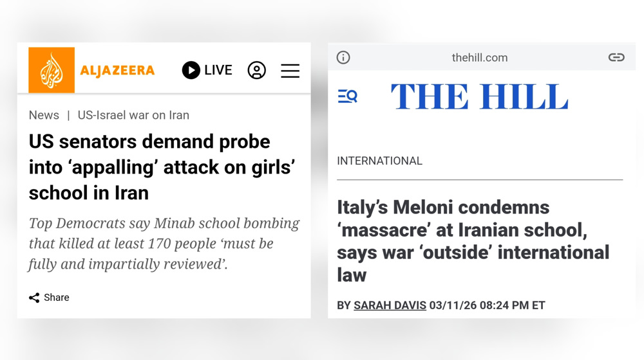Click The Hill blue masthead logo
Image resolution: width=644 pixels, height=360 pixels.
[479, 97]
